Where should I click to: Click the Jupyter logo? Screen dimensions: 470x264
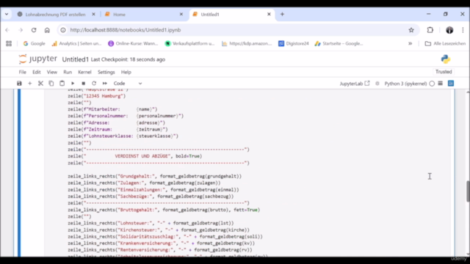click(37, 59)
